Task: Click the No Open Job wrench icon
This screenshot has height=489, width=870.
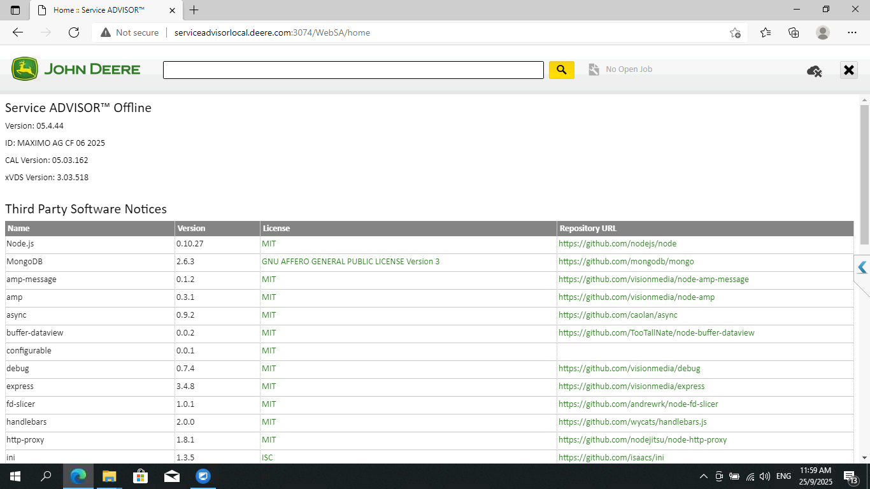Action: click(594, 69)
